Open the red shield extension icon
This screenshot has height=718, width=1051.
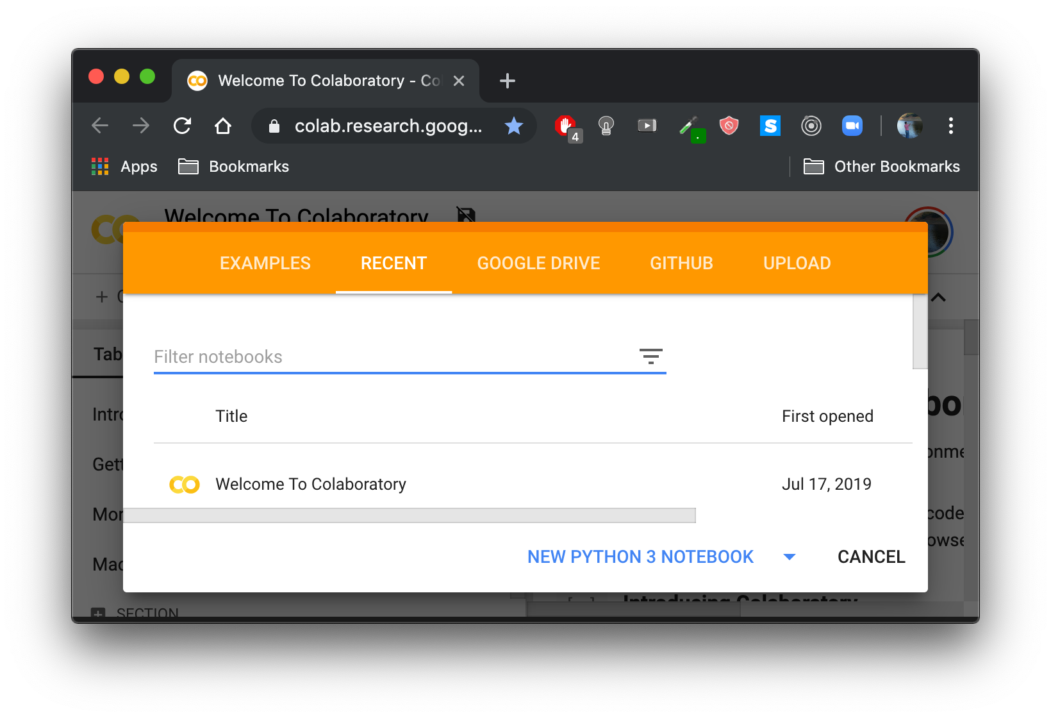pyautogui.click(x=729, y=126)
